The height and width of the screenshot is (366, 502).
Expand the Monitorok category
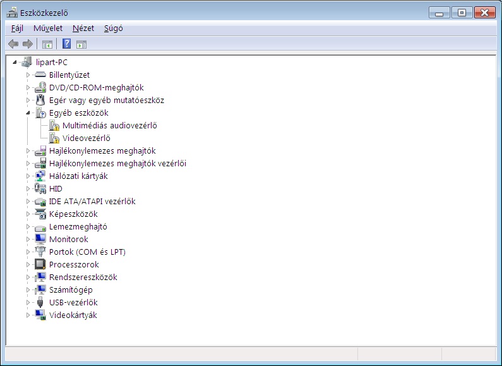(28, 239)
